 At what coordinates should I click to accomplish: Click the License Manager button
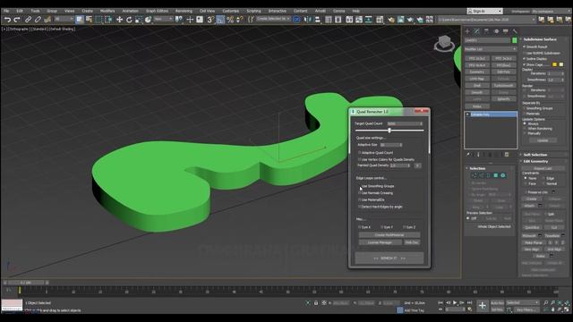click(380, 242)
